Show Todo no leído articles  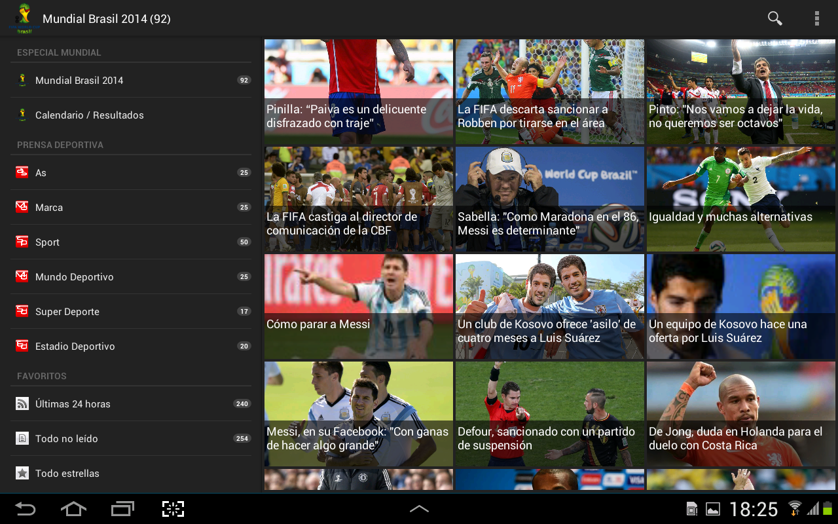coord(131,438)
